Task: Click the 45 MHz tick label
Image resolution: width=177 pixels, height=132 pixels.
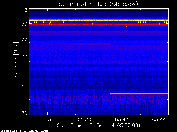Action: (24, 10)
